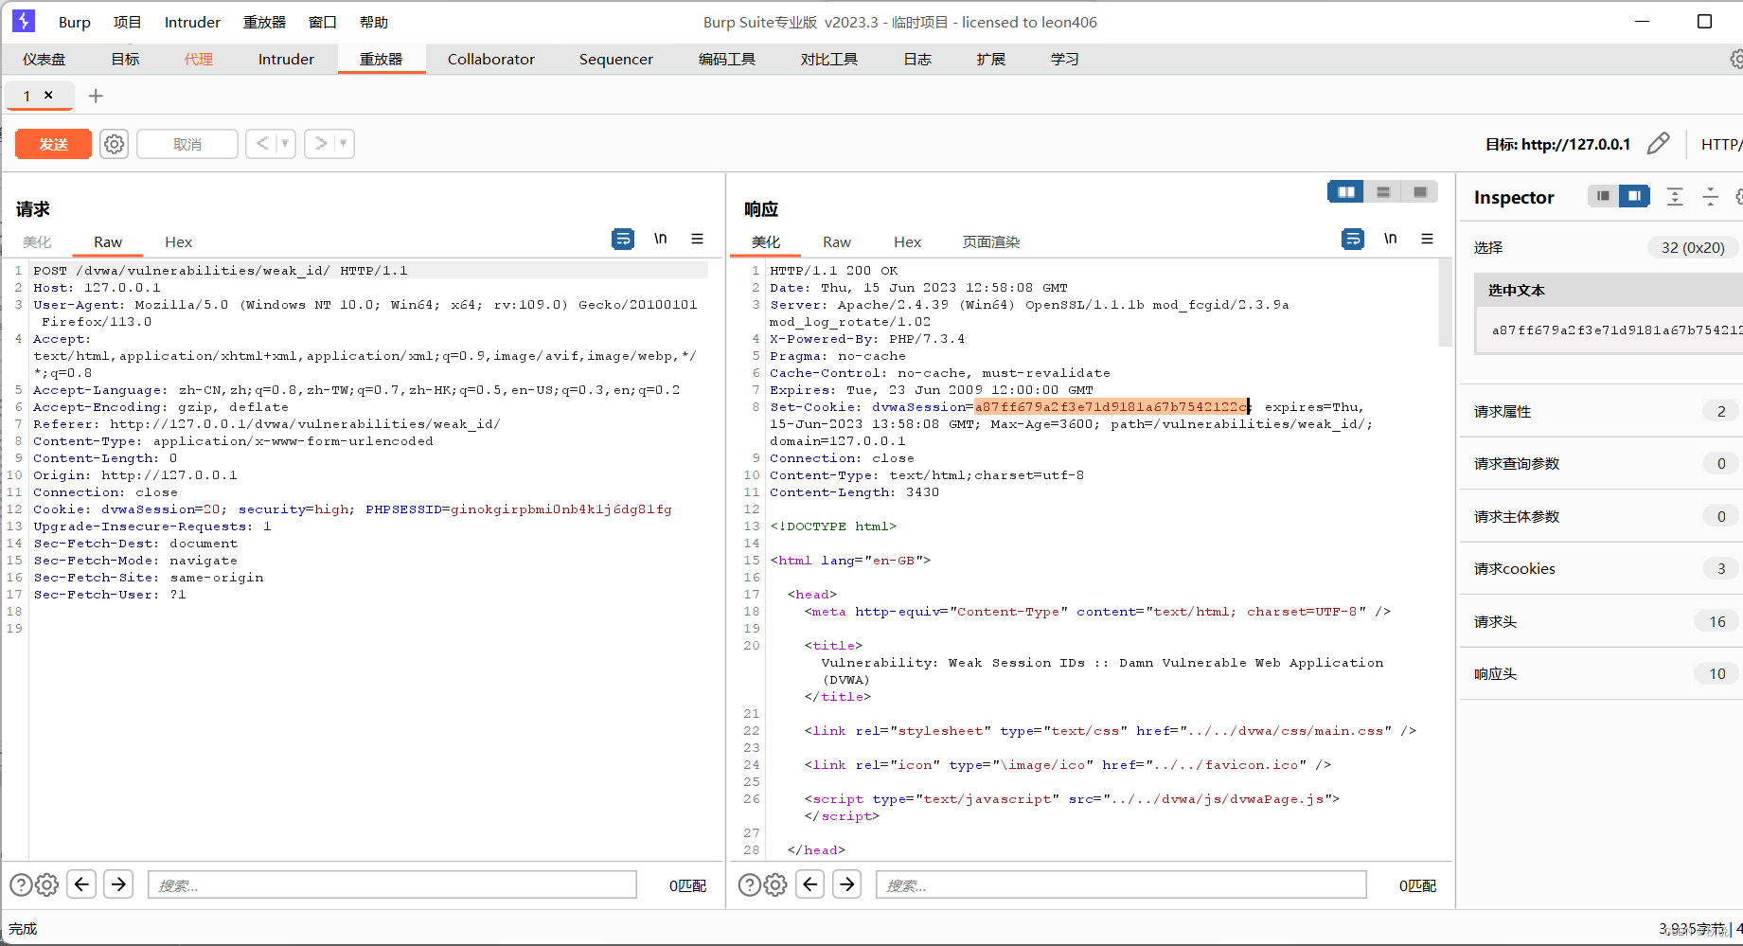Screen dimensions: 1743x946
Task: Go to next request in history
Action: pyautogui.click(x=321, y=144)
